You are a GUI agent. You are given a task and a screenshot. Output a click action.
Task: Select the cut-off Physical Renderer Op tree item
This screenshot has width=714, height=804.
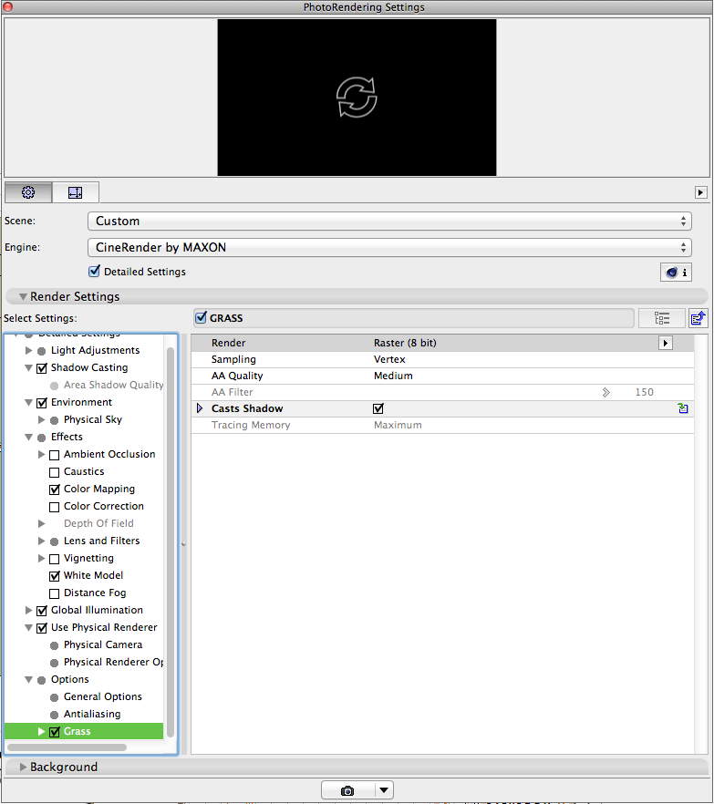point(113,662)
